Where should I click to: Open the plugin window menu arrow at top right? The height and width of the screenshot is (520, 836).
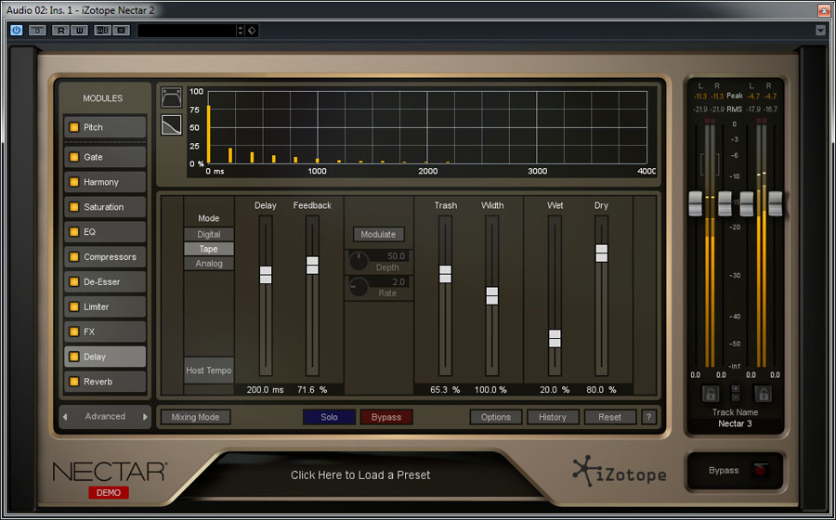click(x=820, y=31)
